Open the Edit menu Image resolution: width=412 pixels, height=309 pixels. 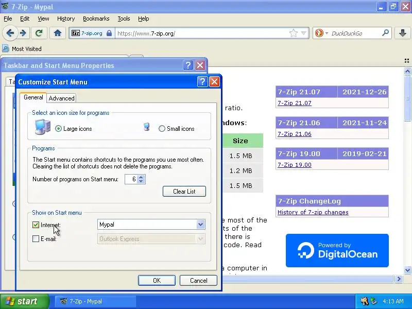[25, 19]
